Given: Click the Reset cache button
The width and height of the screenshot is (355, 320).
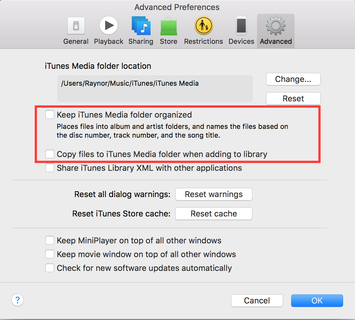Looking at the screenshot, I should point(214,213).
